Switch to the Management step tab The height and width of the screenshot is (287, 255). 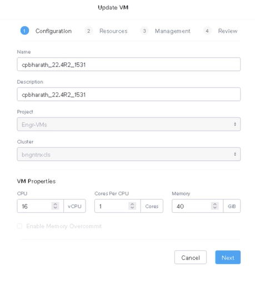[173, 31]
